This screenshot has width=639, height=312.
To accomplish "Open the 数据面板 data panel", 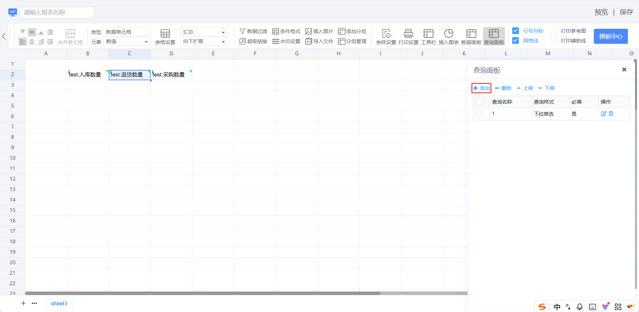I will [x=471, y=33].
